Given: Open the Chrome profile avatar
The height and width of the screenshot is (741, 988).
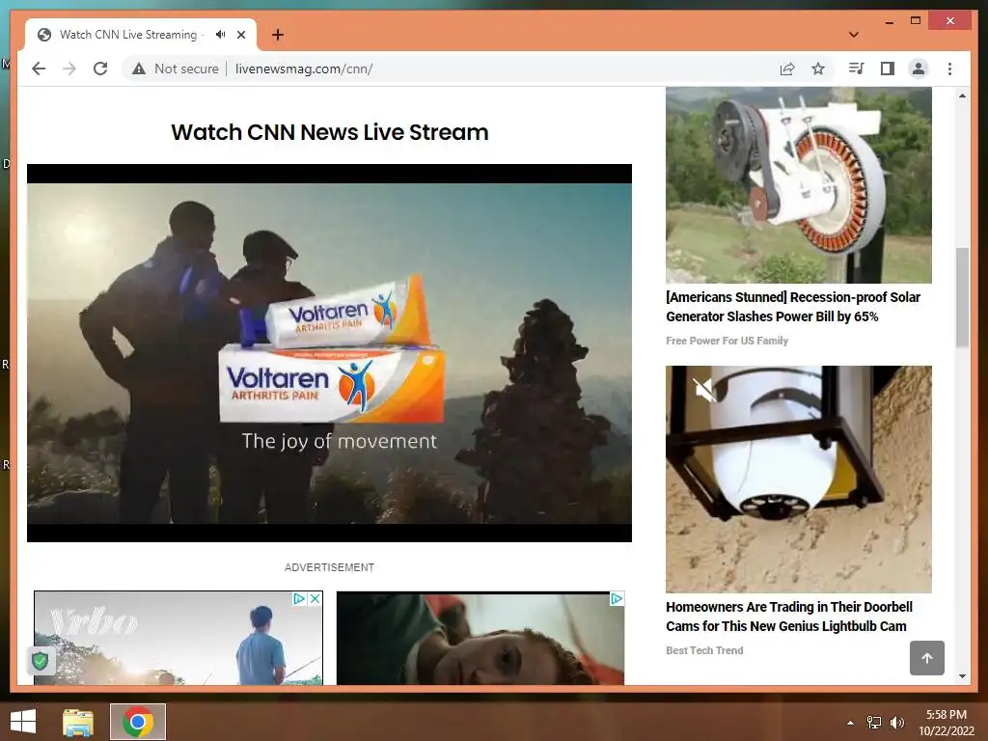Looking at the screenshot, I should point(919,69).
